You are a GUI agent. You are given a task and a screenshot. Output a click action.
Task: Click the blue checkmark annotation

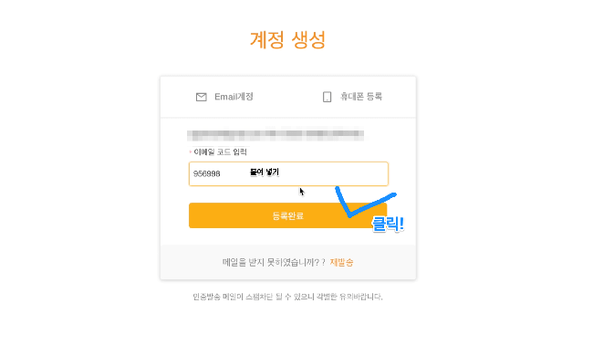365,203
